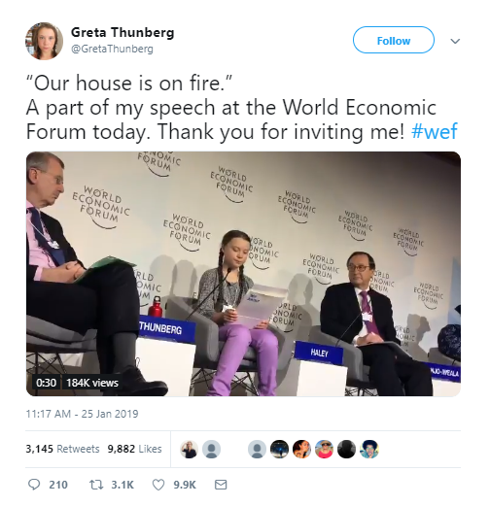Screen dimensions: 490x506
Task: Open Greta Thunberg's profile picture
Action: [45, 41]
